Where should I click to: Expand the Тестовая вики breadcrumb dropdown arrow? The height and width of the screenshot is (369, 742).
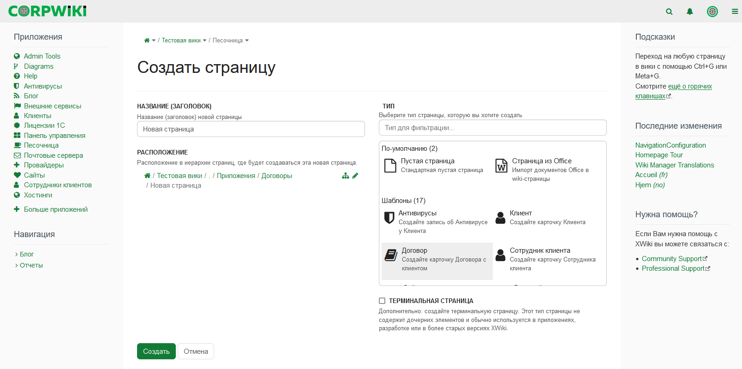pyautogui.click(x=204, y=41)
